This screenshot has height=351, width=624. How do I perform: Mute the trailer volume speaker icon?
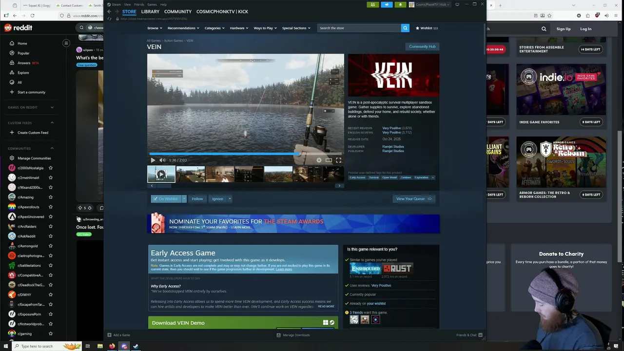[x=162, y=160]
